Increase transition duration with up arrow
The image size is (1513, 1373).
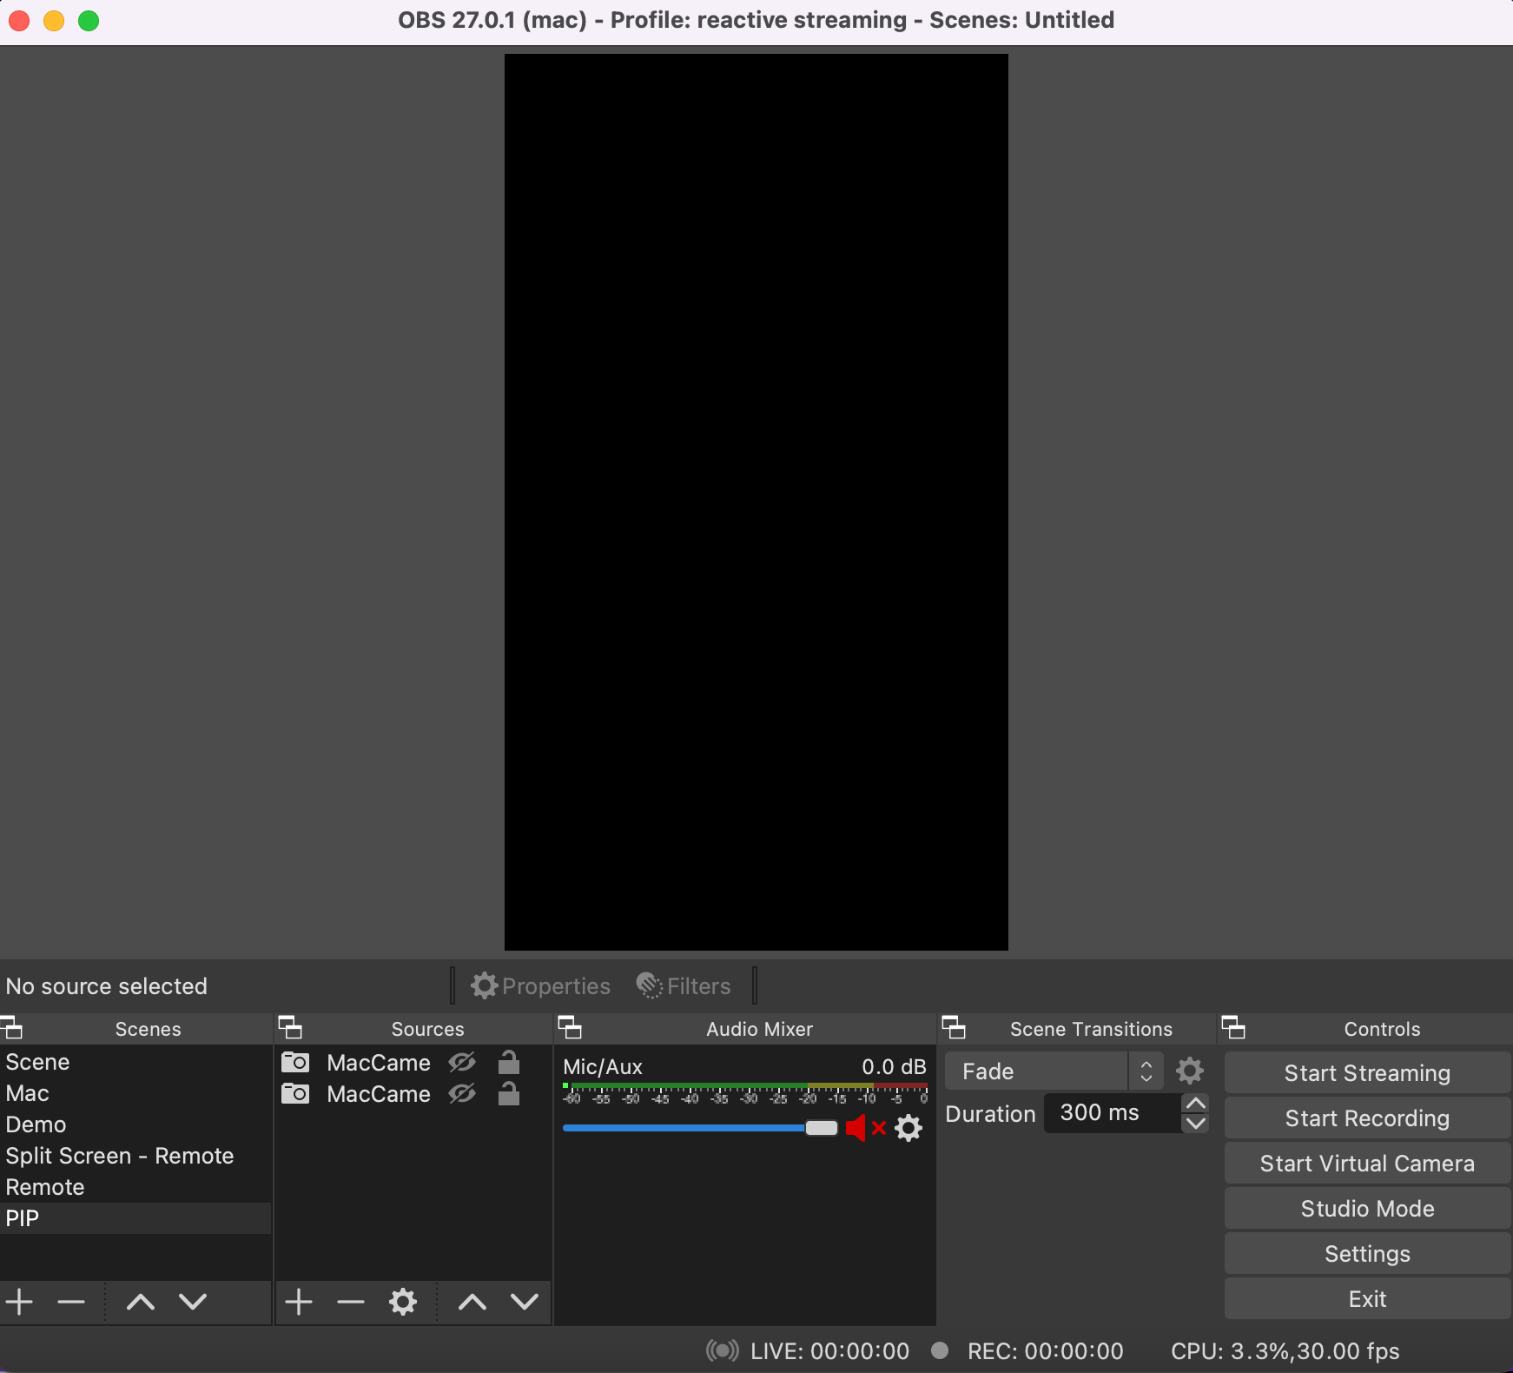[x=1196, y=1104]
